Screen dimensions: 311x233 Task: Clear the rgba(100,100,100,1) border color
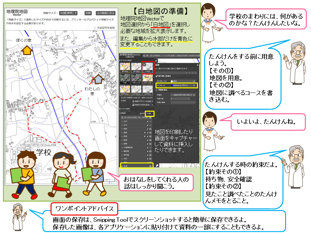point(194,95)
